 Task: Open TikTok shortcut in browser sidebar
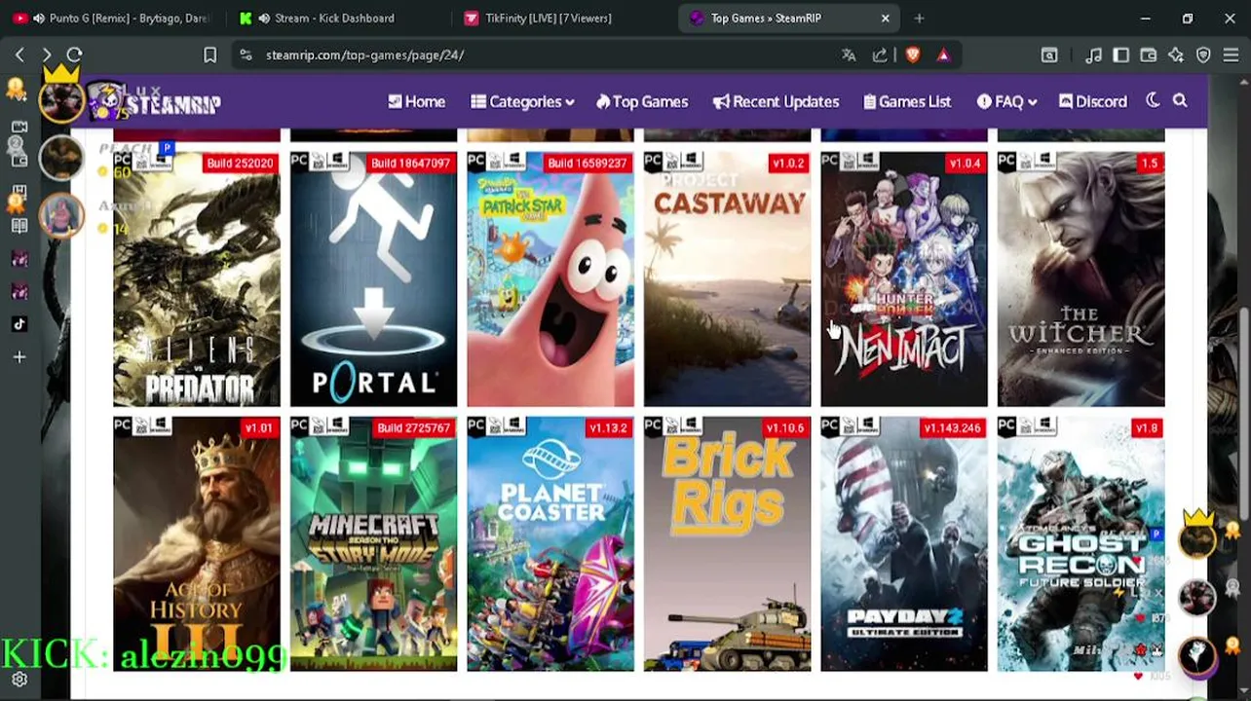(x=19, y=324)
